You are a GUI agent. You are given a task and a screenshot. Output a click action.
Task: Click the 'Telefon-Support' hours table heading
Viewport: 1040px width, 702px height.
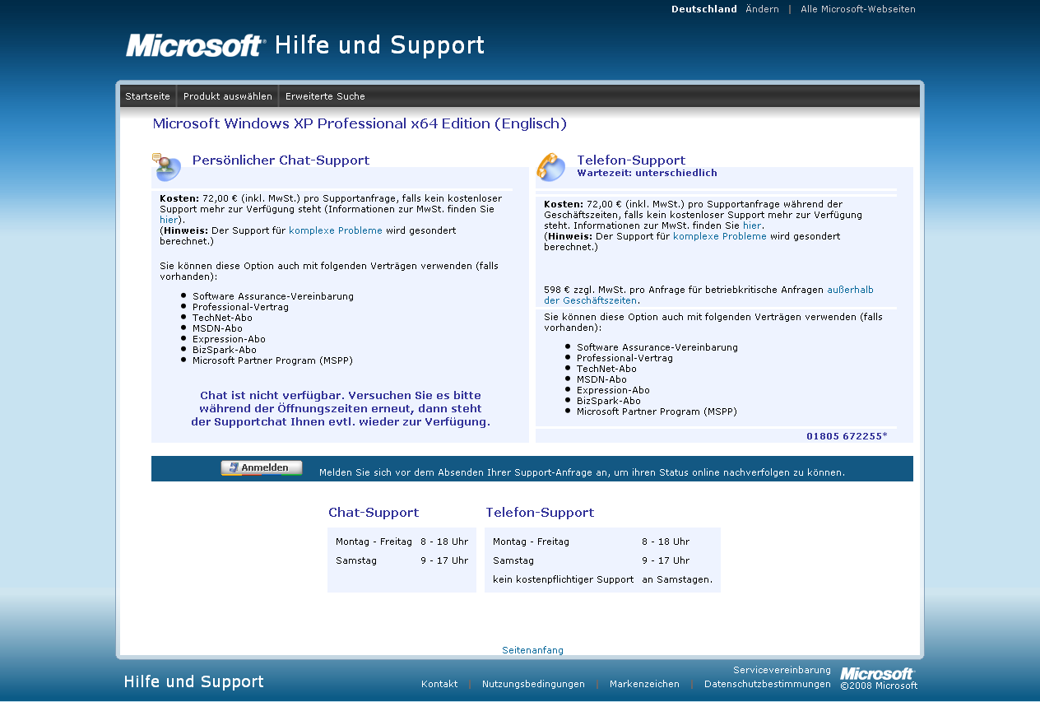(x=540, y=513)
